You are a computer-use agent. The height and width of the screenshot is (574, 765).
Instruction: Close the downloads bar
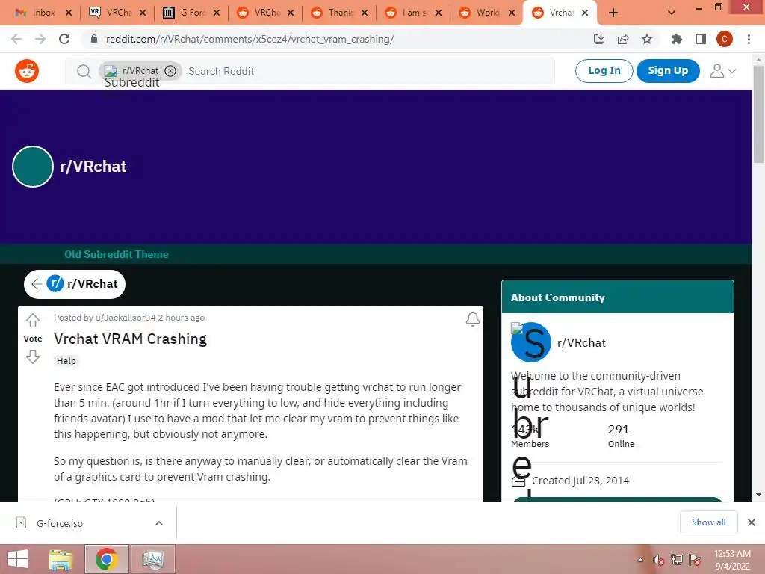click(752, 522)
